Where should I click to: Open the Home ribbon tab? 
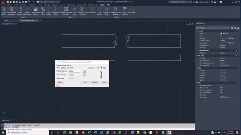(9, 5)
